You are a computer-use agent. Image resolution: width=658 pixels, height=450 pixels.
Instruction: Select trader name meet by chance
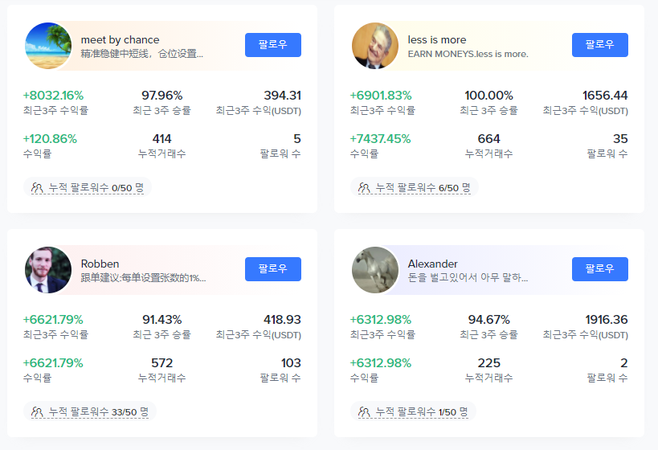(x=120, y=40)
